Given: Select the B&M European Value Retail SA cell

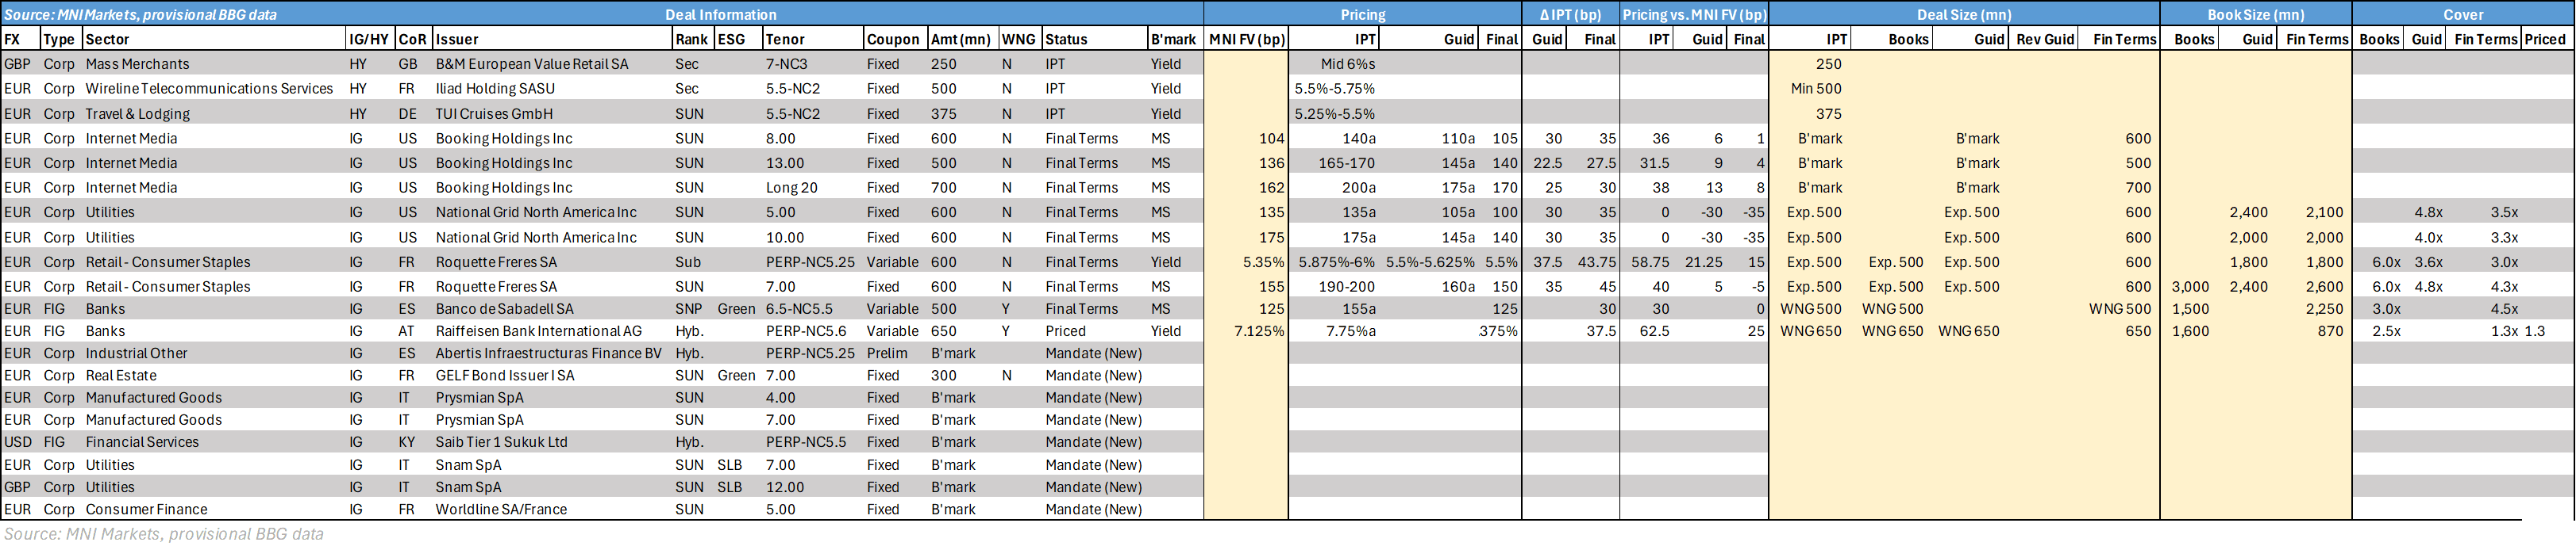Looking at the screenshot, I should coord(532,64).
